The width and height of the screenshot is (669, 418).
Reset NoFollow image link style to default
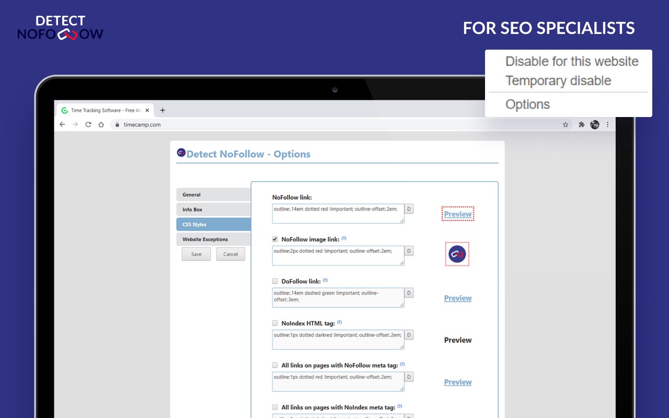[409, 251]
